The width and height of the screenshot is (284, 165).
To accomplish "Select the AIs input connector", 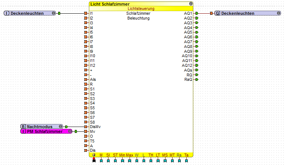I will (x=86, y=80).
